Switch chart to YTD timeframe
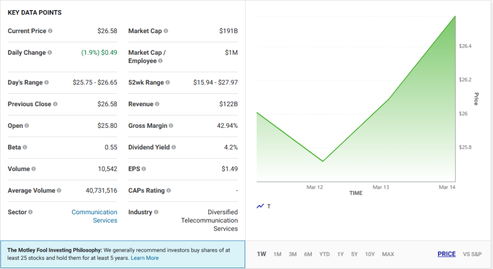 click(x=324, y=254)
